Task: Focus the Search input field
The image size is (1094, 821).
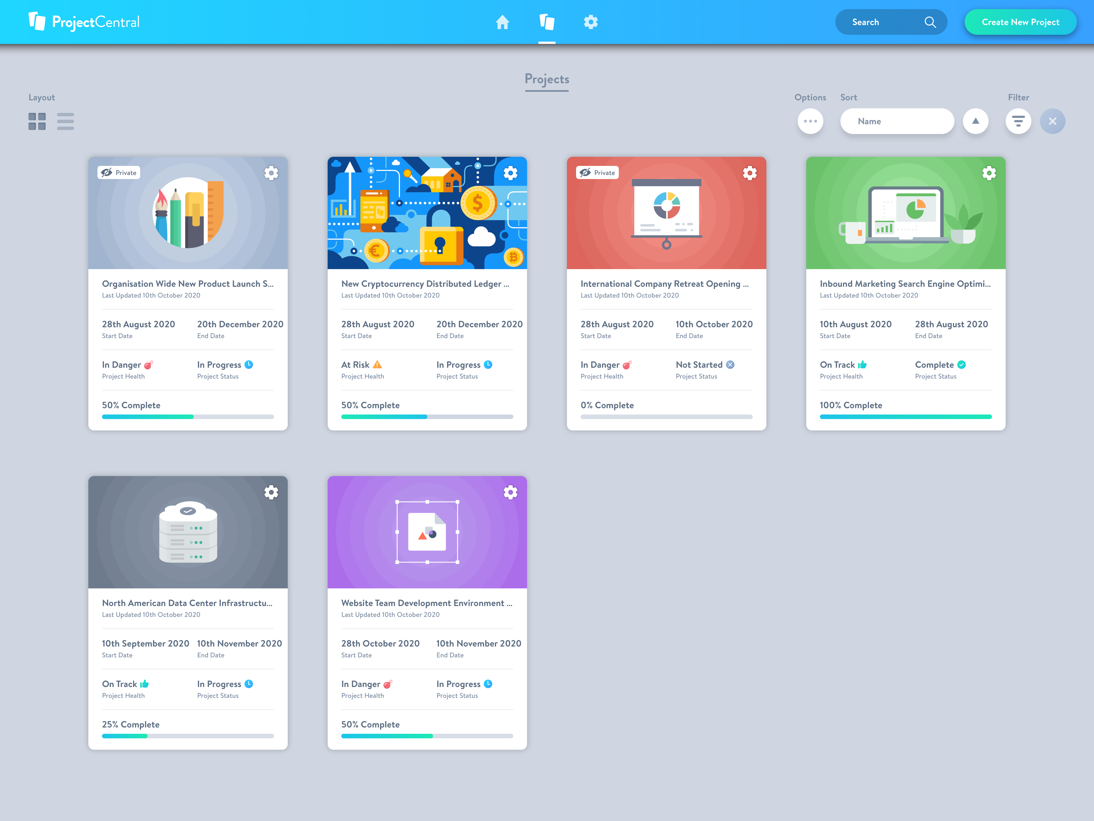Action: (891, 22)
